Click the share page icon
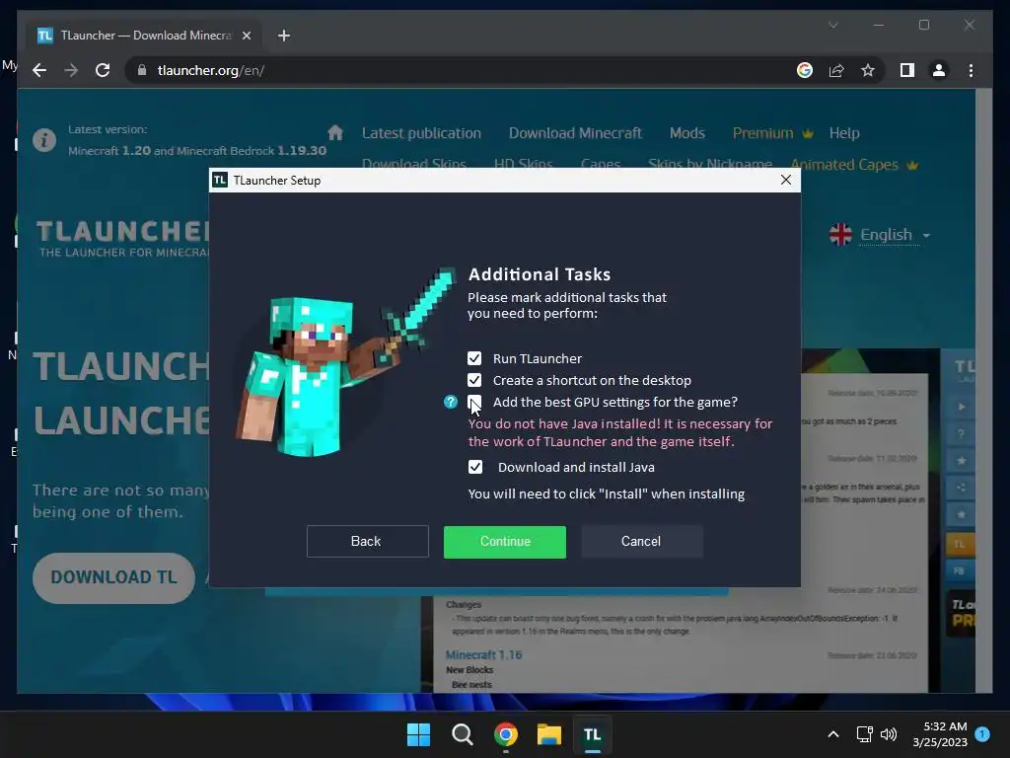The image size is (1010, 758). 836,70
